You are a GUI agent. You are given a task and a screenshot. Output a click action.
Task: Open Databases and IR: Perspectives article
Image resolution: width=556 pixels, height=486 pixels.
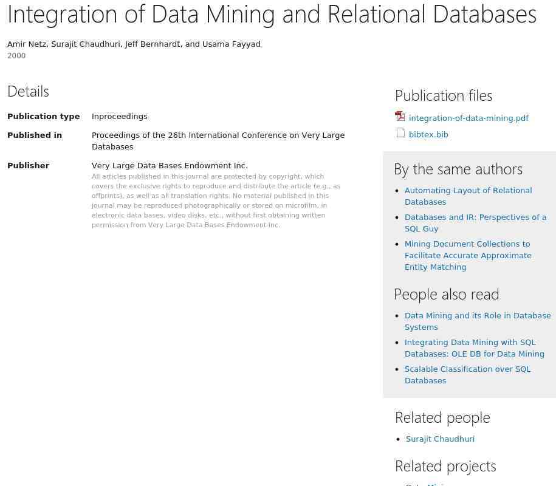coord(475,222)
